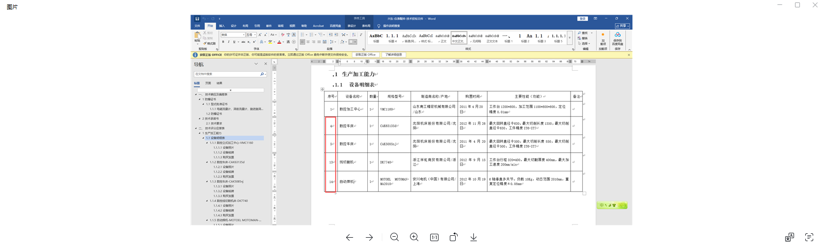Collapse the ribbon with the caret arrow
This screenshot has height=248, width=823.
coord(629,50)
